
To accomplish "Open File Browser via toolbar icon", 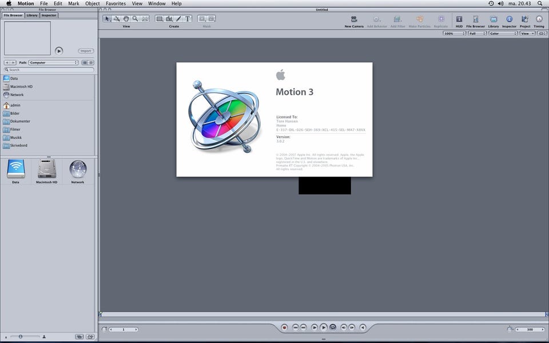I will coord(475,19).
